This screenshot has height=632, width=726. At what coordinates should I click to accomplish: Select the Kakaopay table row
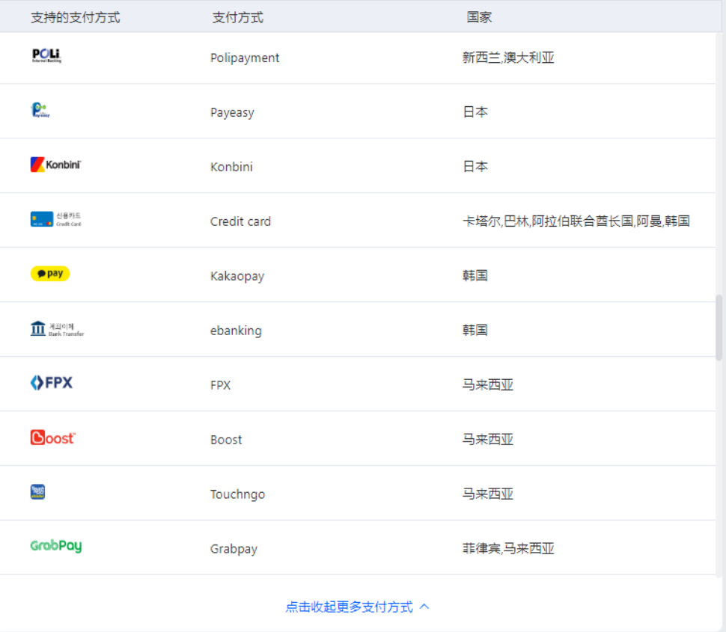[x=363, y=274]
